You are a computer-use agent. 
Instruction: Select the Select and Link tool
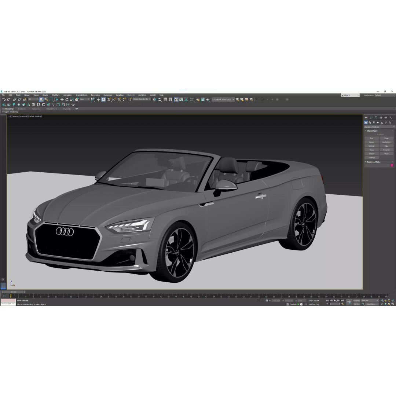[x=15, y=99]
